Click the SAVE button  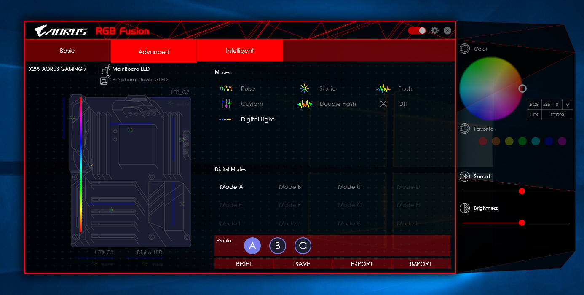[x=303, y=264]
